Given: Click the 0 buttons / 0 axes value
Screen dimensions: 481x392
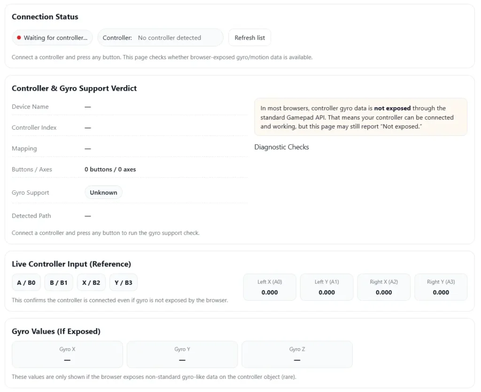Looking at the screenshot, I should pos(110,169).
